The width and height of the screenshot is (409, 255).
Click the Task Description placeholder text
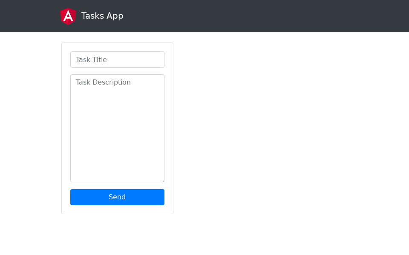click(103, 82)
